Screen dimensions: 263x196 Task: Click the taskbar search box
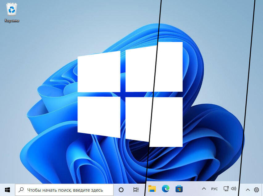[64, 190]
